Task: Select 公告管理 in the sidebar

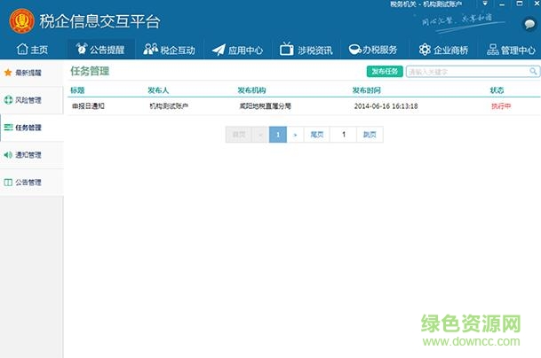Action: point(31,183)
